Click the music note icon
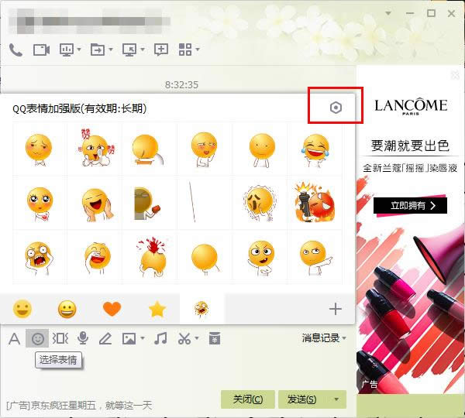 [160, 338]
